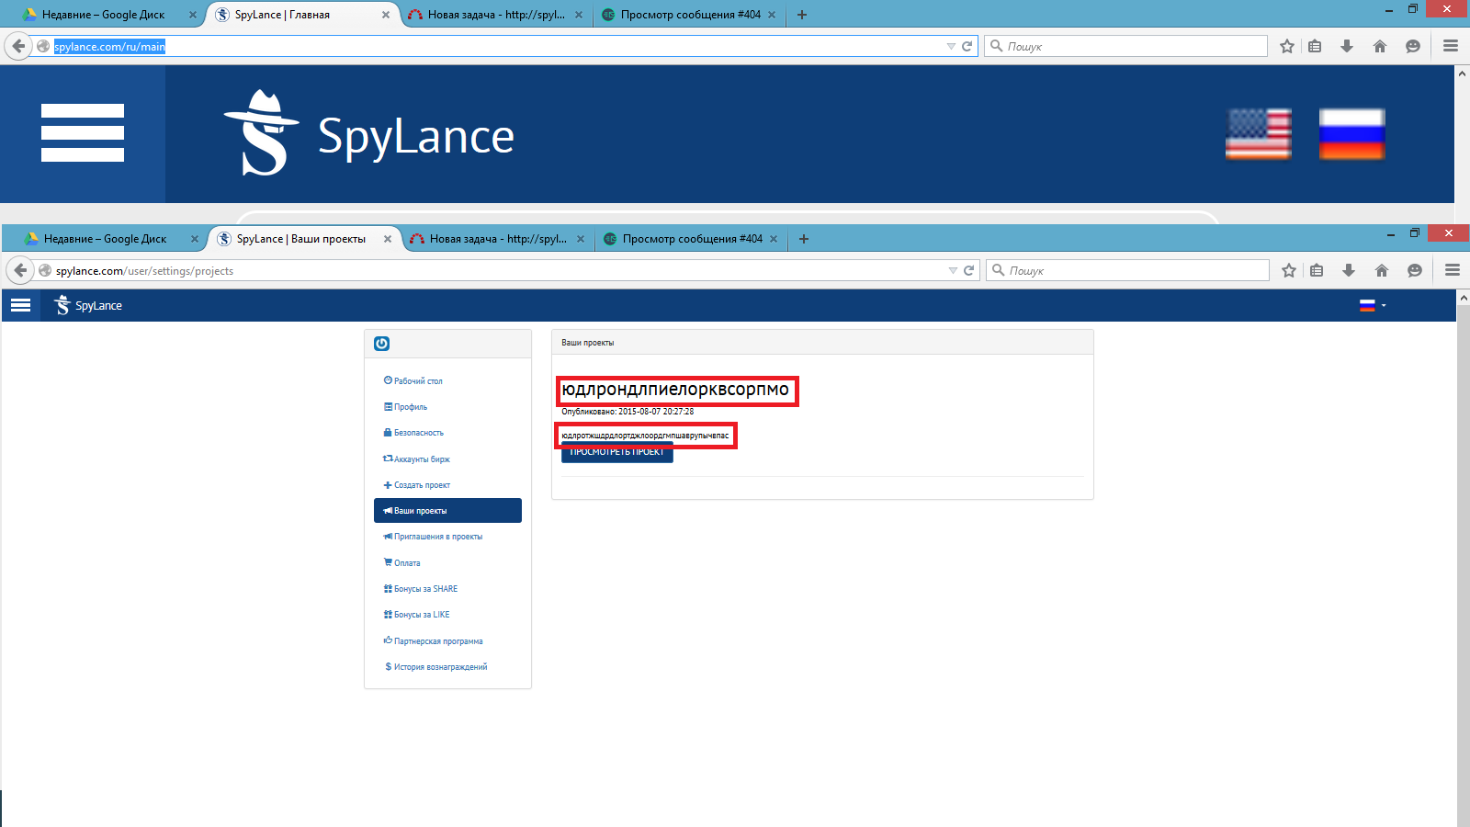This screenshot has height=827, width=1470.
Task: Click the power icon above the sidebar menu
Action: [x=382, y=344]
